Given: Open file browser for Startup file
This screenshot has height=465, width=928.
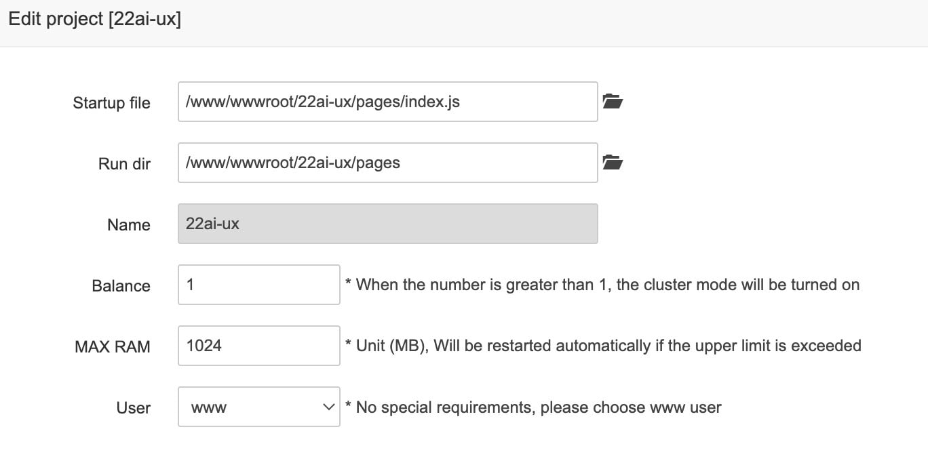Looking at the screenshot, I should point(613,102).
